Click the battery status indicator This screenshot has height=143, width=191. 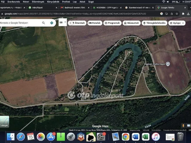click(x=176, y=2)
